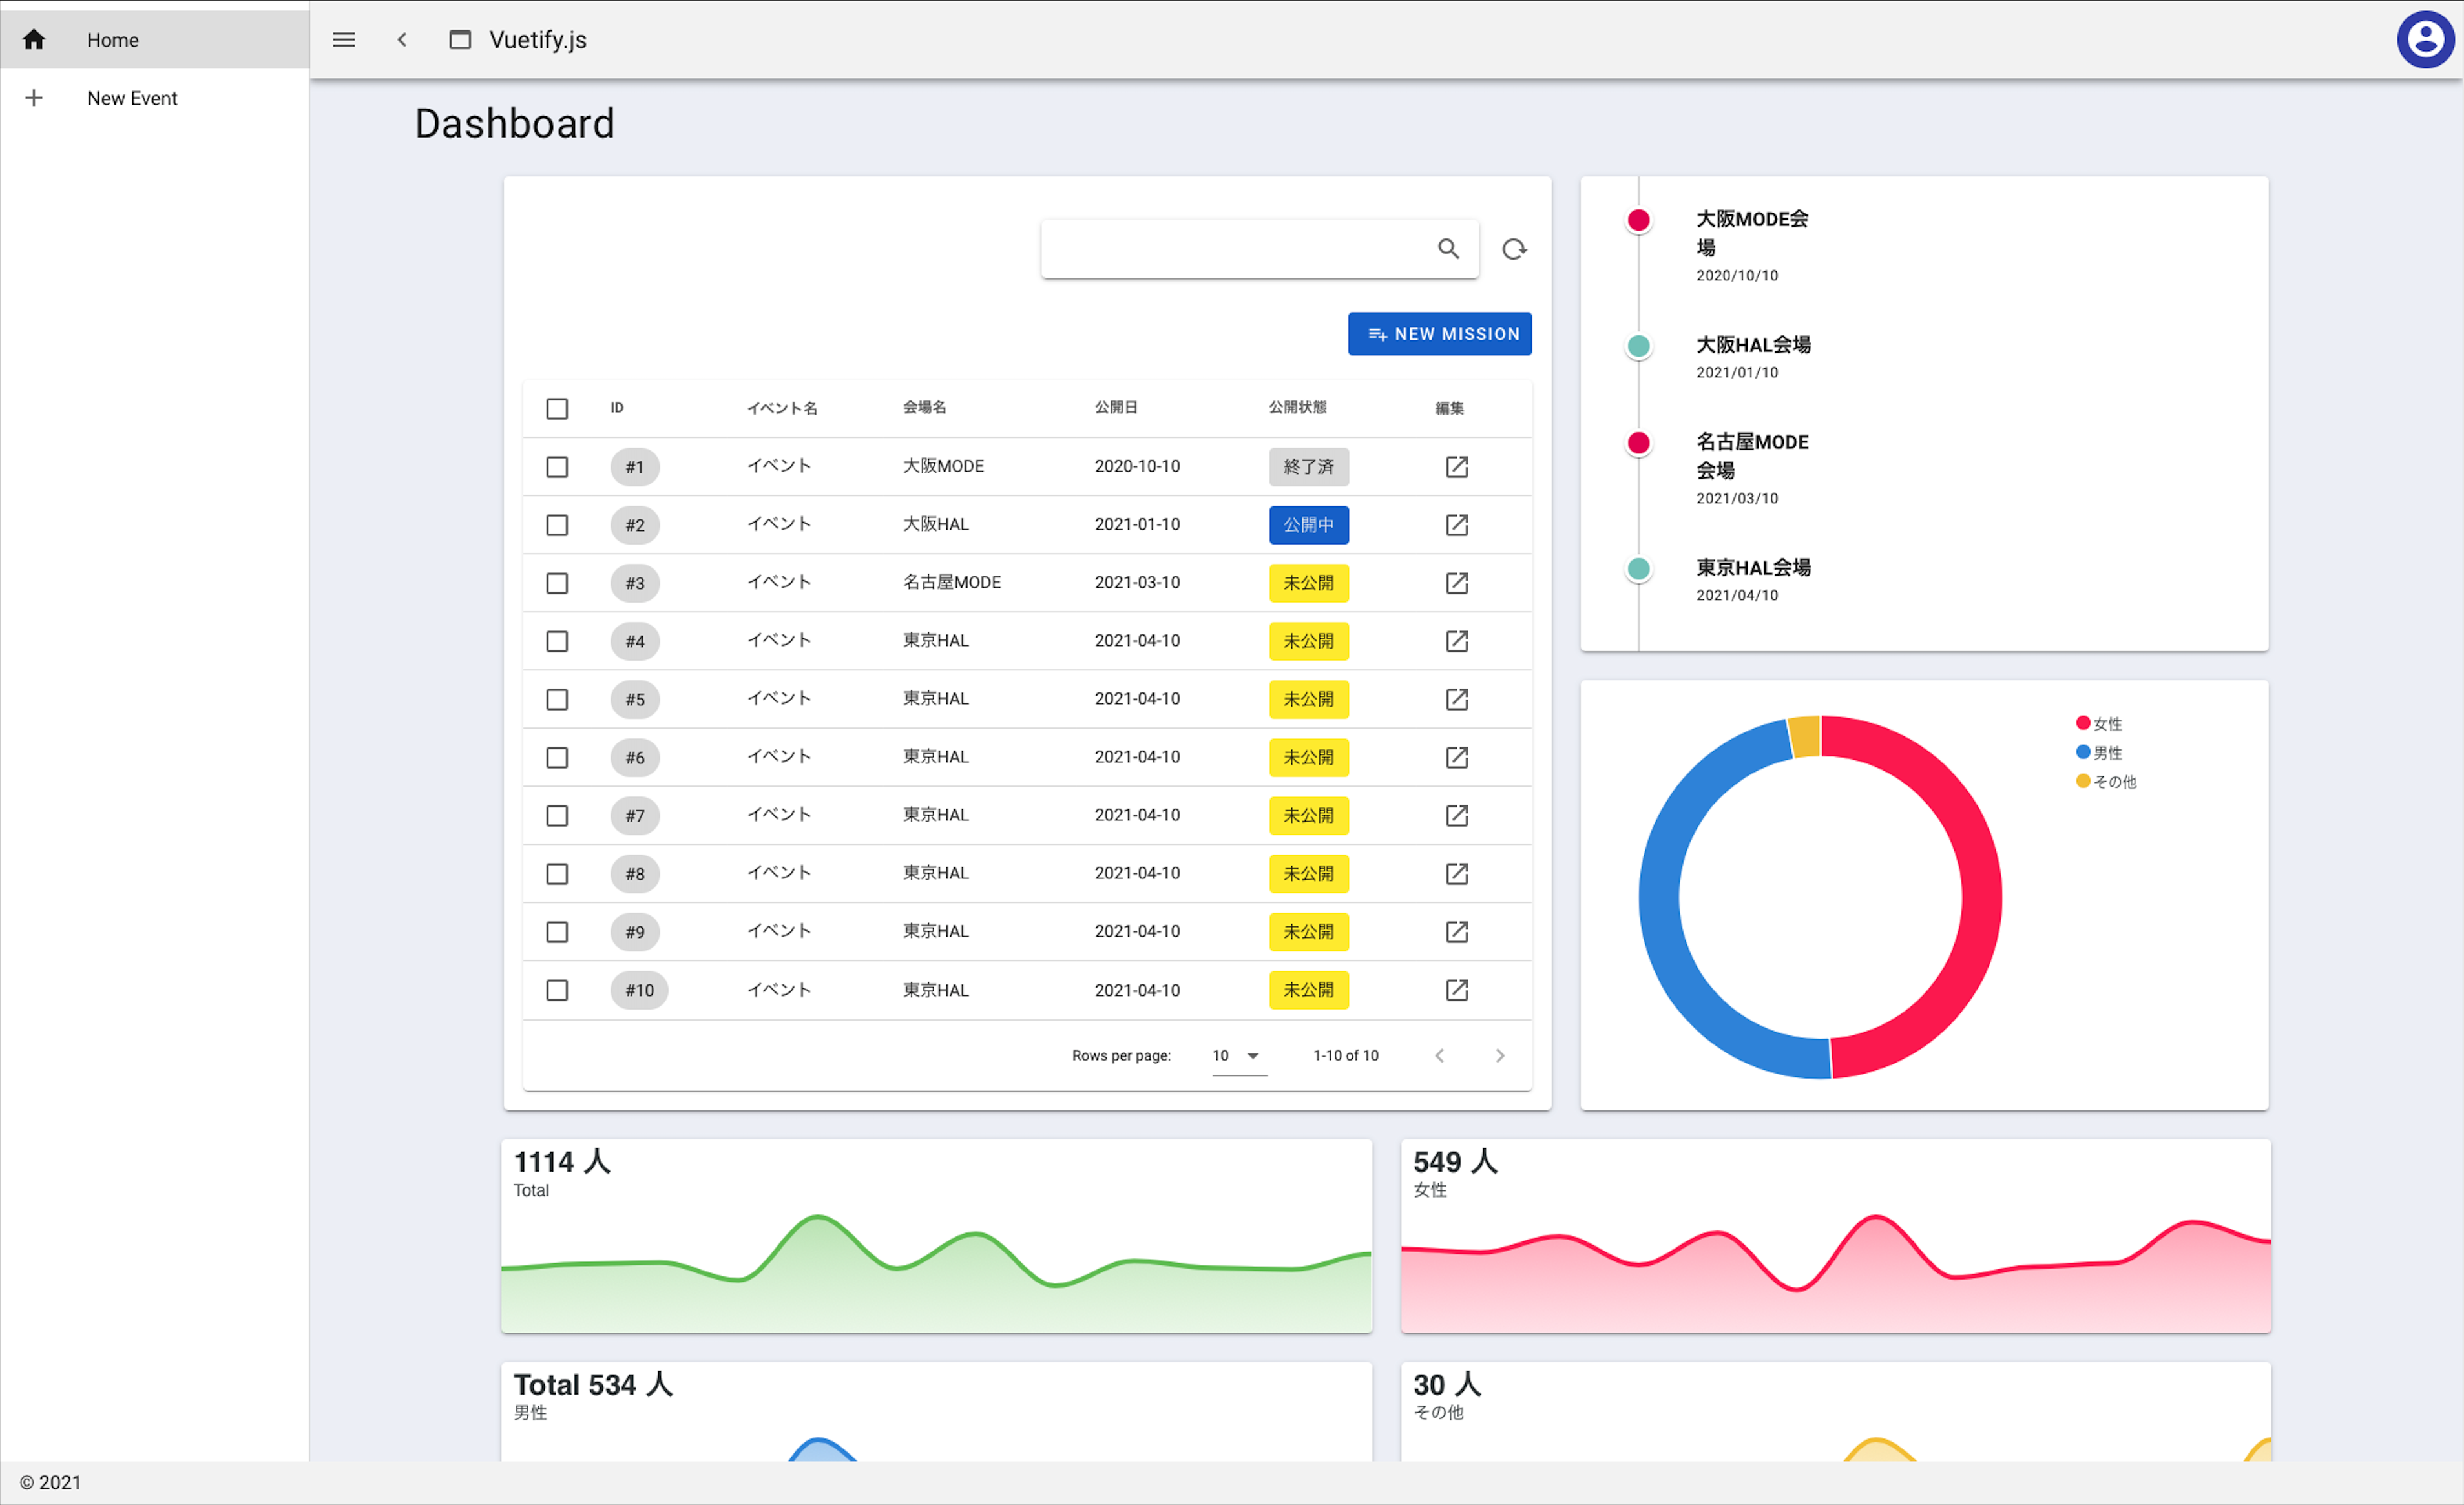Open edit icon for event #10

click(1457, 990)
